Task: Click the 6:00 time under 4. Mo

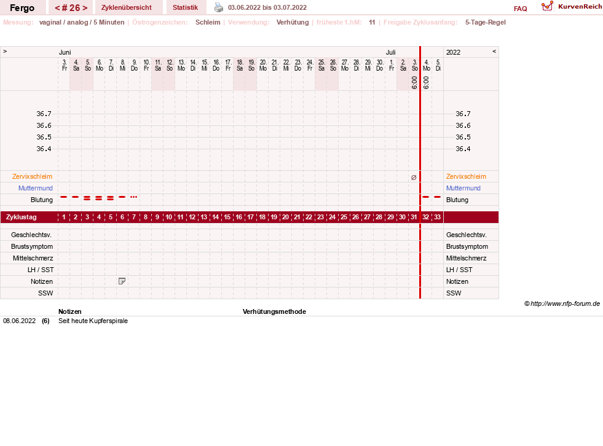Action: (x=426, y=82)
